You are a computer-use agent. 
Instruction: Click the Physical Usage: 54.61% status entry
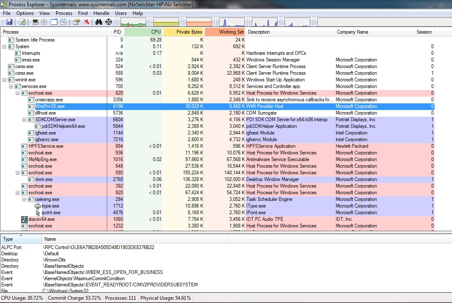pos(165,298)
